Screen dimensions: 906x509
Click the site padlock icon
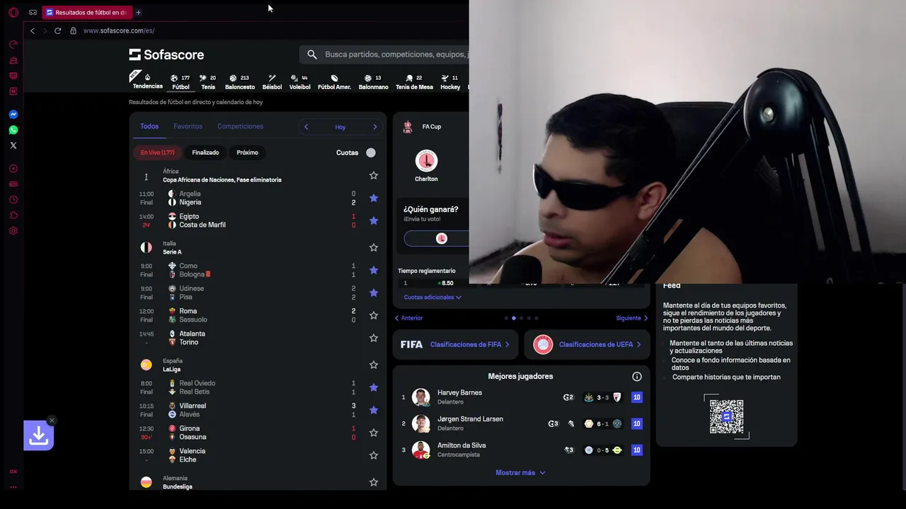click(73, 30)
